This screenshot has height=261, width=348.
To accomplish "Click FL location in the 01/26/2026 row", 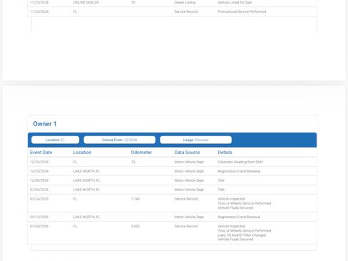I will 75,226.
